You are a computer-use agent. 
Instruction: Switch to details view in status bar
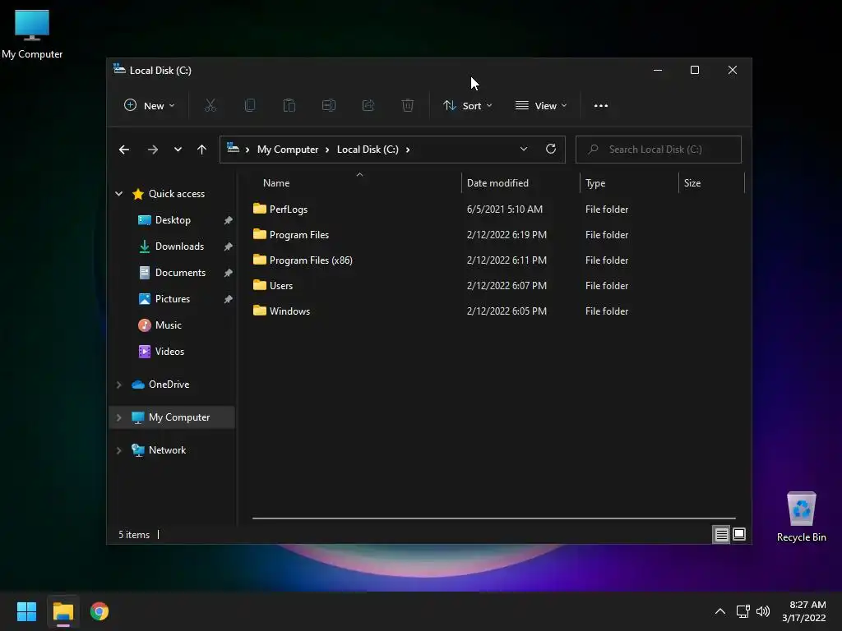[x=721, y=534]
